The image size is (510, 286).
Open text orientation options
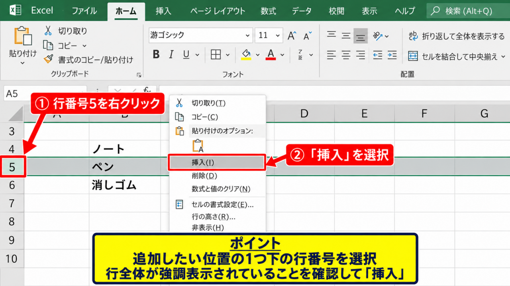tap(381, 36)
